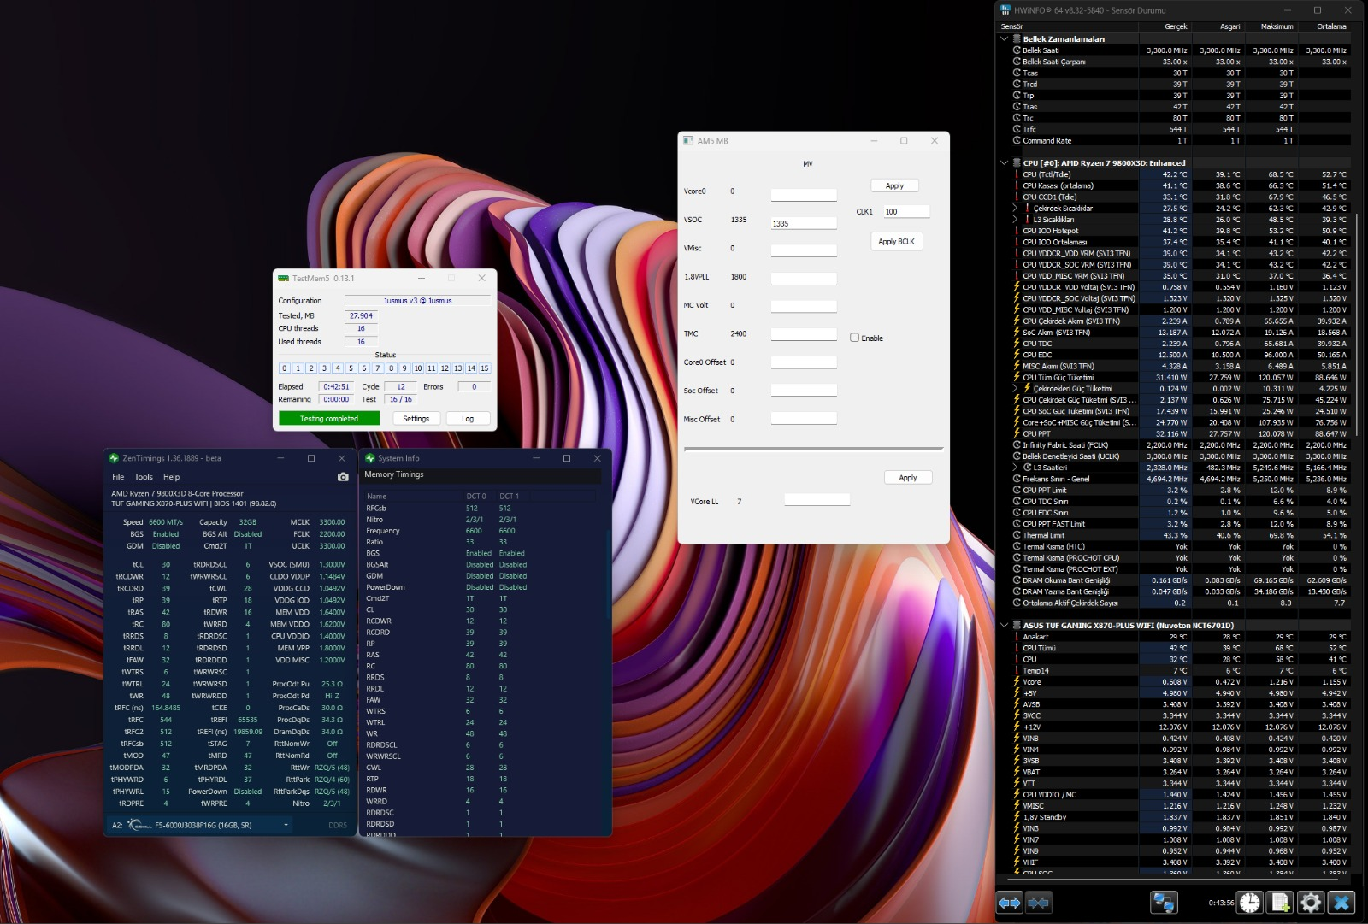The image size is (1368, 924).
Task: Collapse CPU [#0] AMD Ryzen 7 9800X3D group
Action: (x=1004, y=162)
